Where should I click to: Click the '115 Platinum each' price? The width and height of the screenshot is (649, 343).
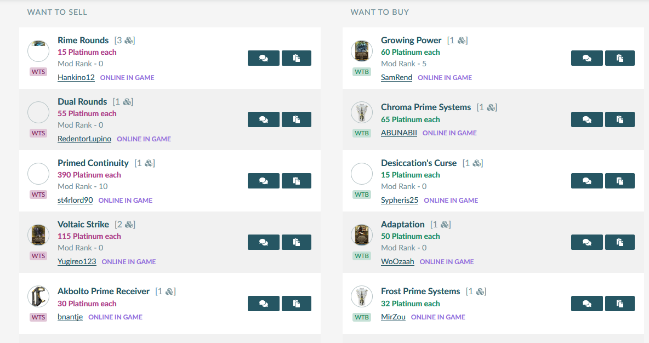pyautogui.click(x=89, y=236)
